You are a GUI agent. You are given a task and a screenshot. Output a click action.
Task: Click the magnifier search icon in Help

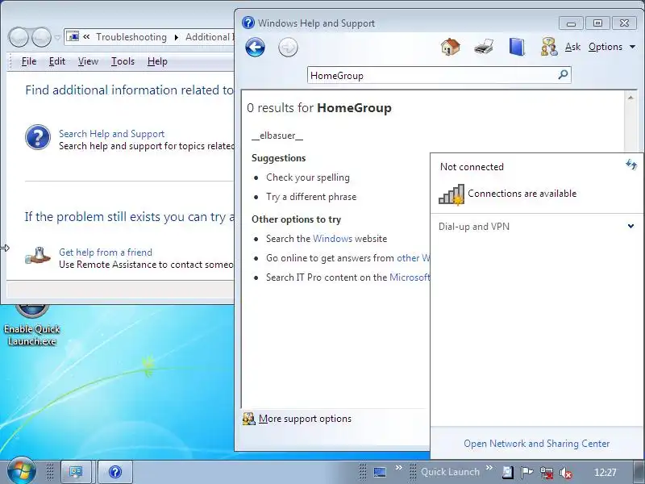click(x=563, y=75)
